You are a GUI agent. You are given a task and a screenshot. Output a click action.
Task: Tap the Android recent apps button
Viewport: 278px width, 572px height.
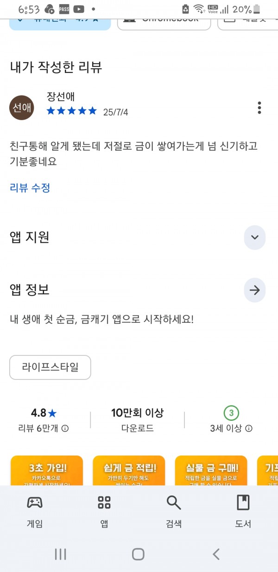(x=61, y=553)
